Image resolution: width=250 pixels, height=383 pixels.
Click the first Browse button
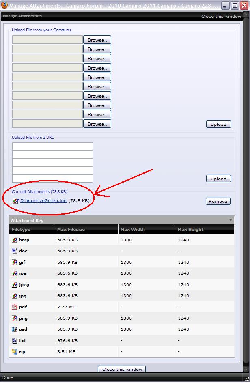point(97,40)
